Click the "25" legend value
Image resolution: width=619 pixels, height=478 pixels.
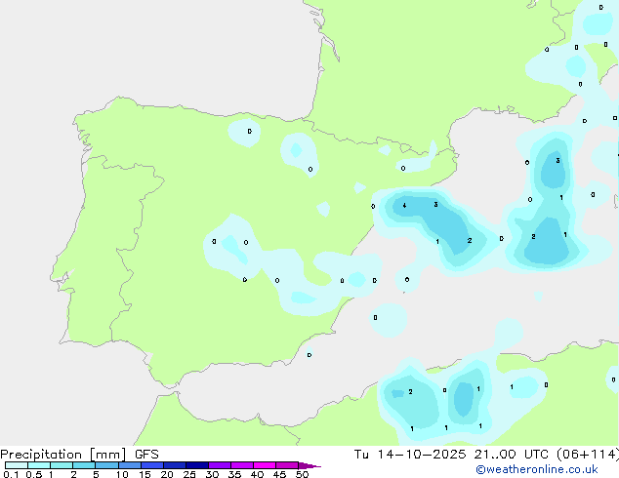[x=189, y=474]
